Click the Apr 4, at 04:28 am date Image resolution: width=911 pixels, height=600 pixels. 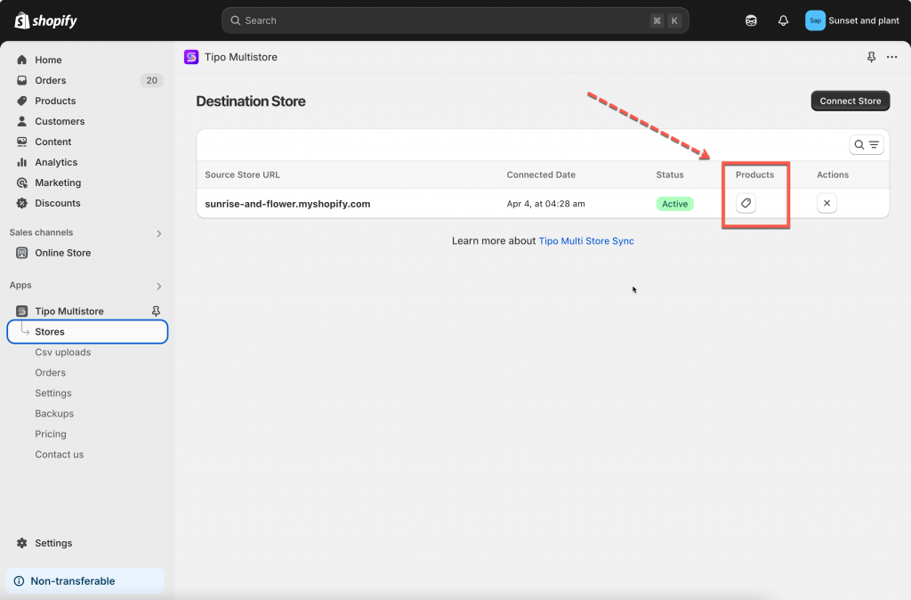coord(545,204)
